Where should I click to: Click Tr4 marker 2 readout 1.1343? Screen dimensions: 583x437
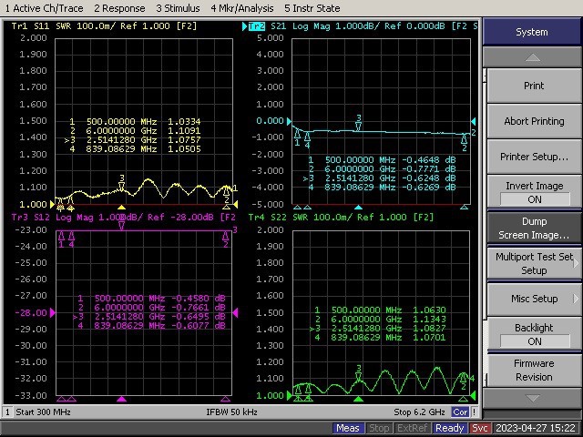429,320
